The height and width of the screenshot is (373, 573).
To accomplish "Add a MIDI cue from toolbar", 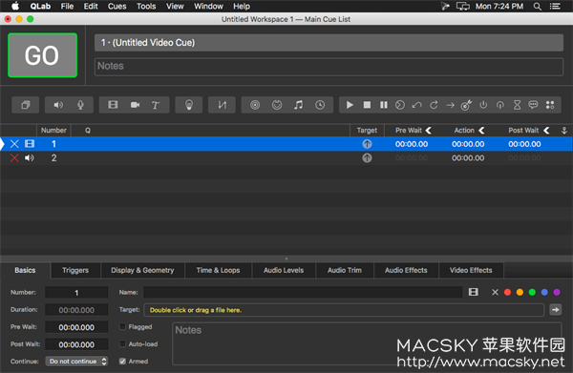I will pos(277,105).
